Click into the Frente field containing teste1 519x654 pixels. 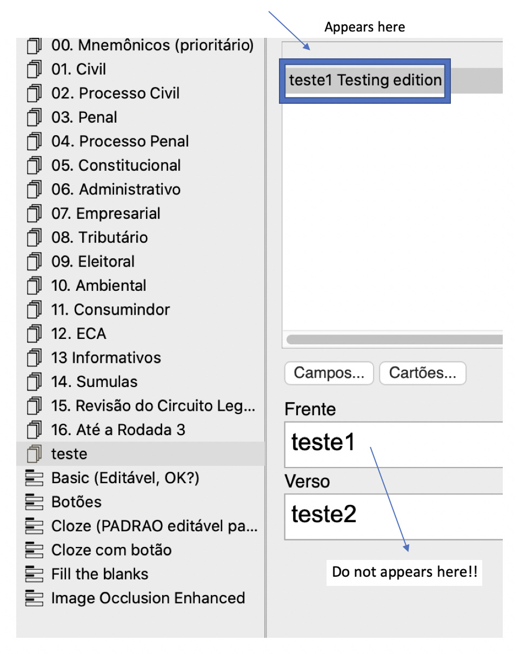(x=394, y=444)
